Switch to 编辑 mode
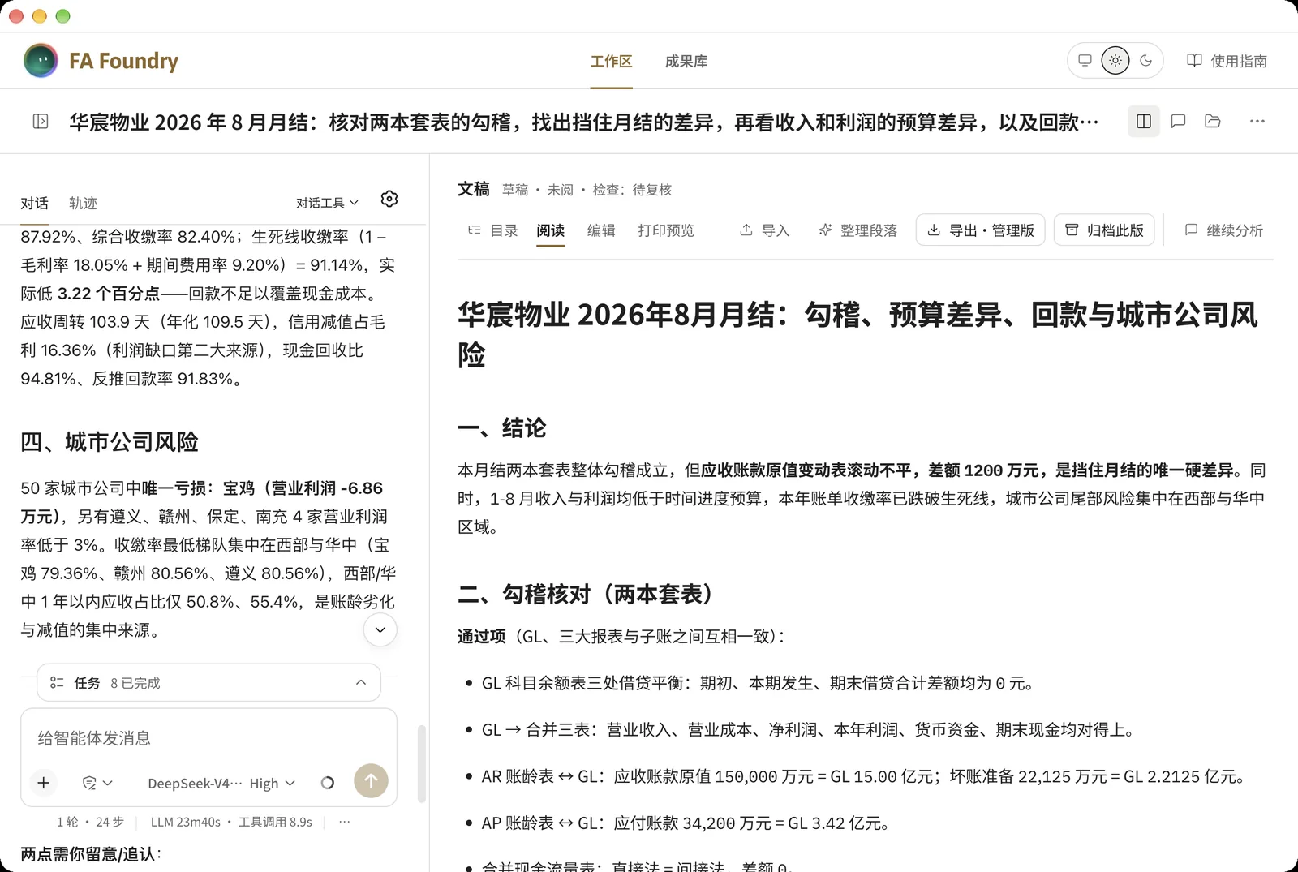Image resolution: width=1298 pixels, height=872 pixels. 601,230
